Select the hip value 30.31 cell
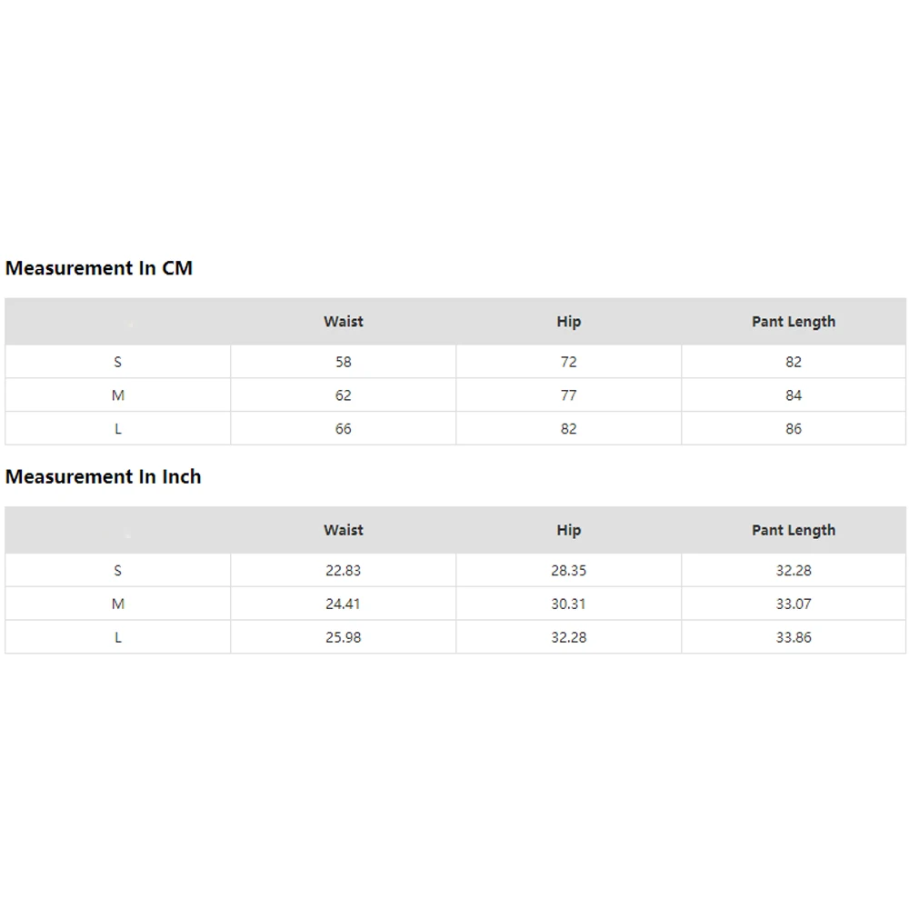 pos(568,604)
